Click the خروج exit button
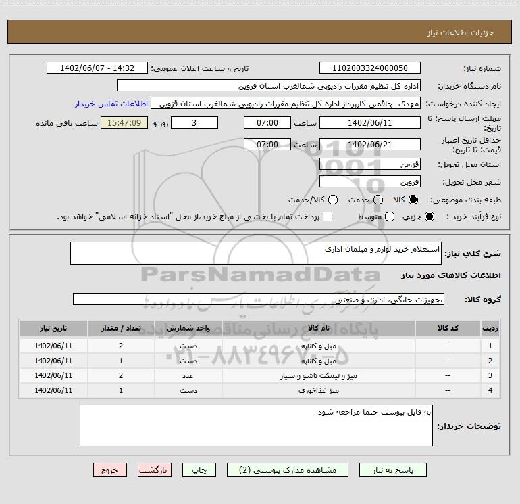This screenshot has width=520, height=504. coord(110,470)
